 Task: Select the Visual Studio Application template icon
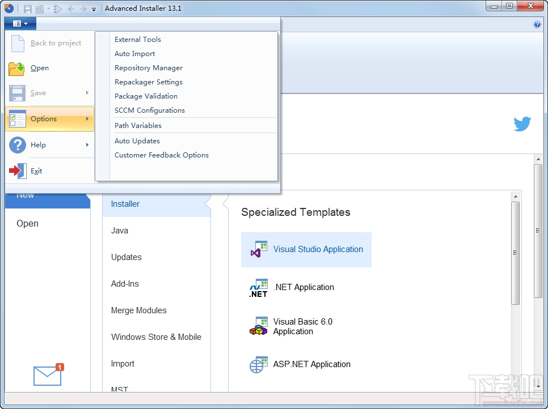pos(259,249)
